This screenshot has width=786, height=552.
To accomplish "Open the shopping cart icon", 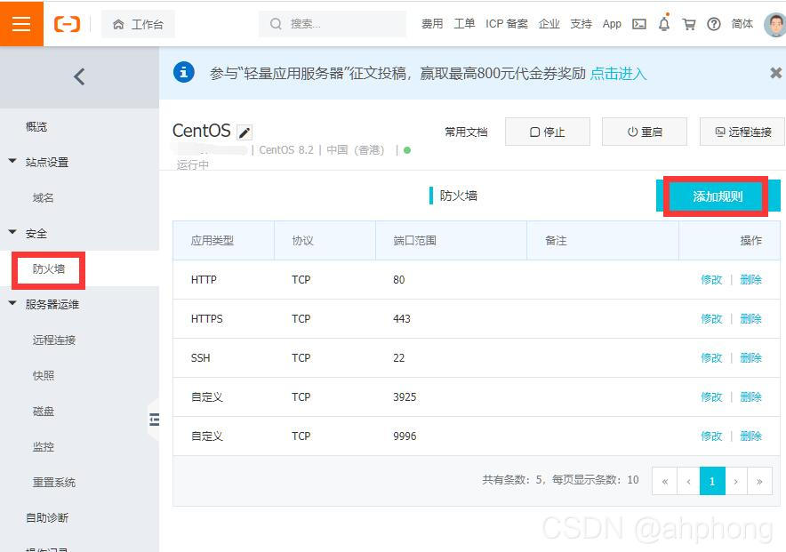I will [x=689, y=24].
